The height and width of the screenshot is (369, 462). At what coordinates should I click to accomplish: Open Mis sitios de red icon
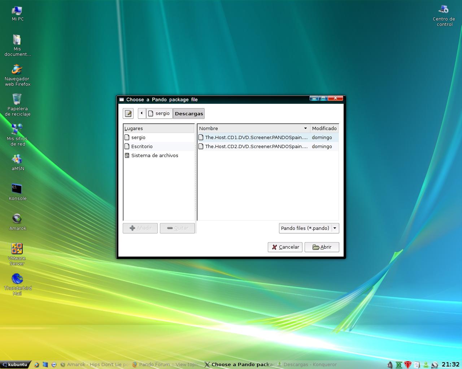[x=17, y=135]
